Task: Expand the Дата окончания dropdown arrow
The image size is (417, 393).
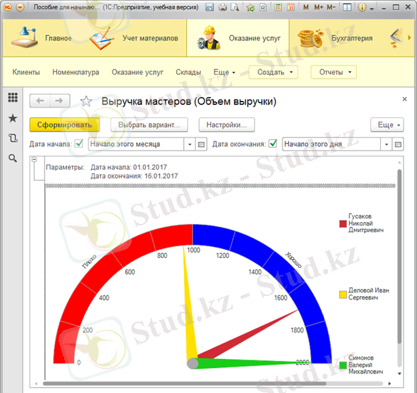Action: tap(386, 144)
